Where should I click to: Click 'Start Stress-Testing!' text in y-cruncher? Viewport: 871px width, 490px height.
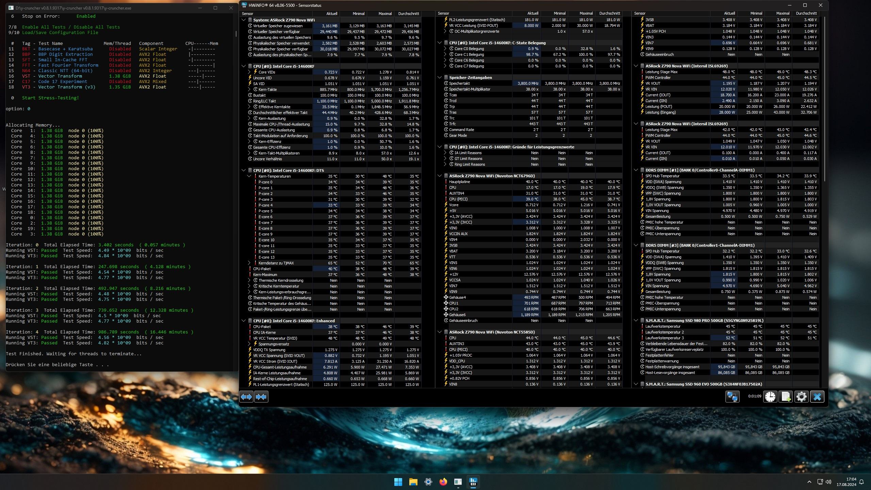pyautogui.click(x=50, y=98)
